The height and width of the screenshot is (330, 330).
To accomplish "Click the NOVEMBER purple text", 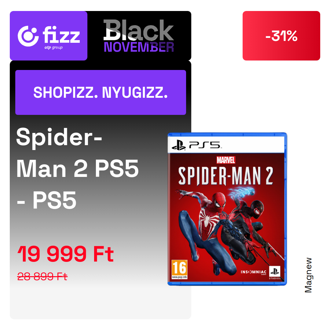I will click(x=139, y=47).
